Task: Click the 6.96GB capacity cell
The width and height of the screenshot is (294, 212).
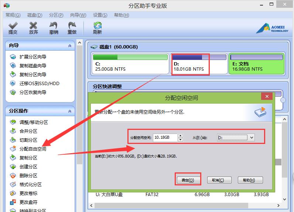Action: coord(202,195)
